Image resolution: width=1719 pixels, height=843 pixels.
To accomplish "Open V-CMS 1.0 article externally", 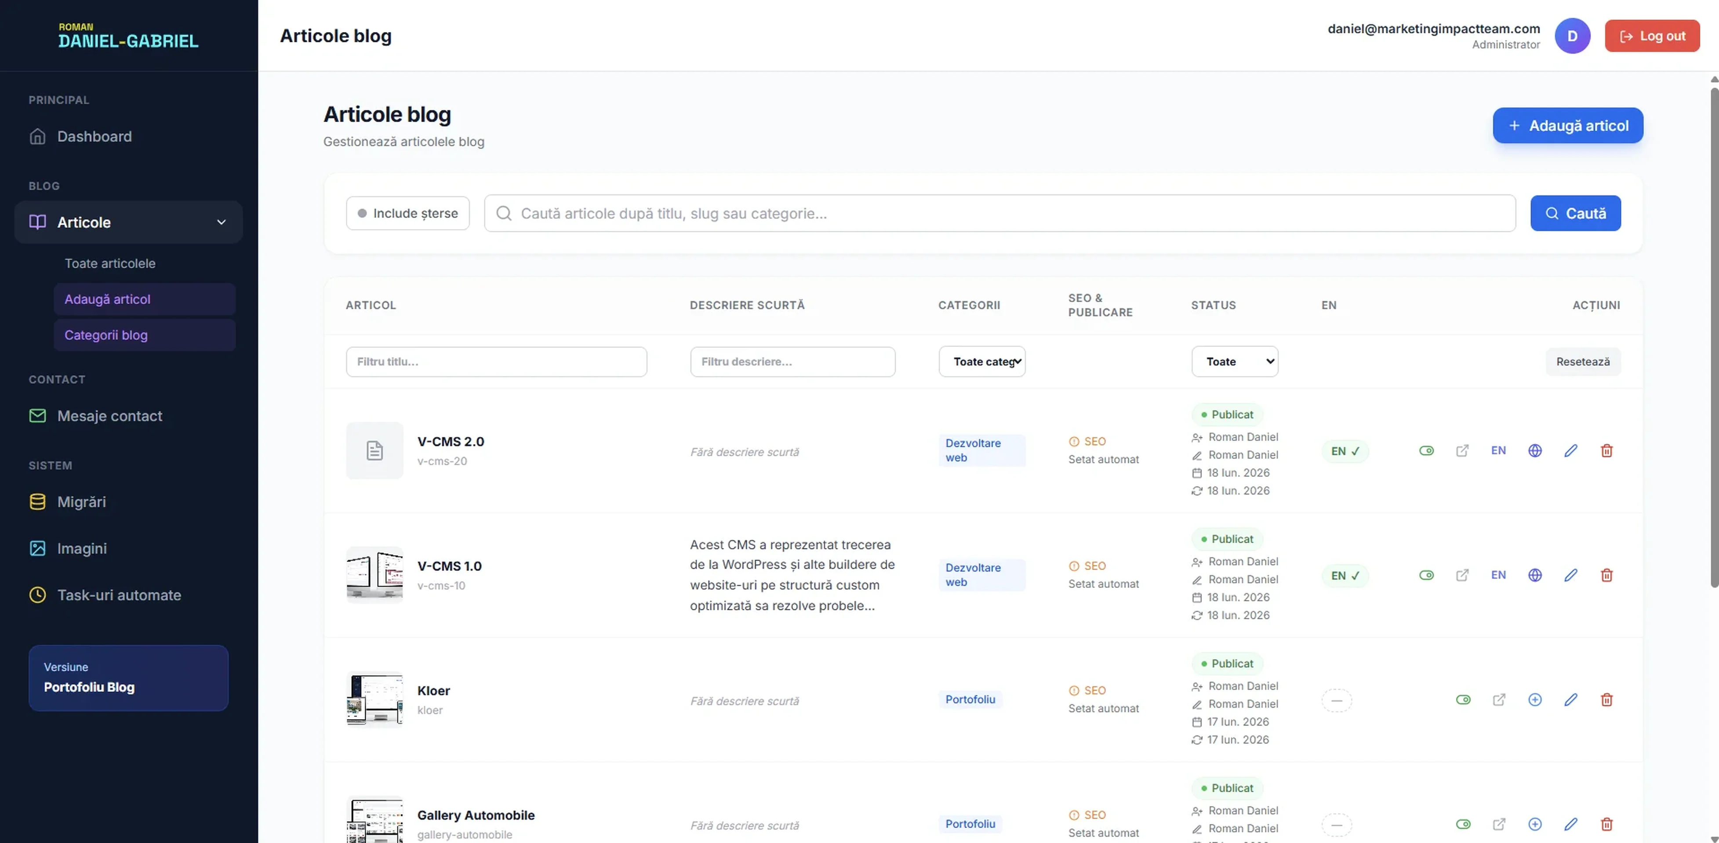I will click(x=1462, y=575).
